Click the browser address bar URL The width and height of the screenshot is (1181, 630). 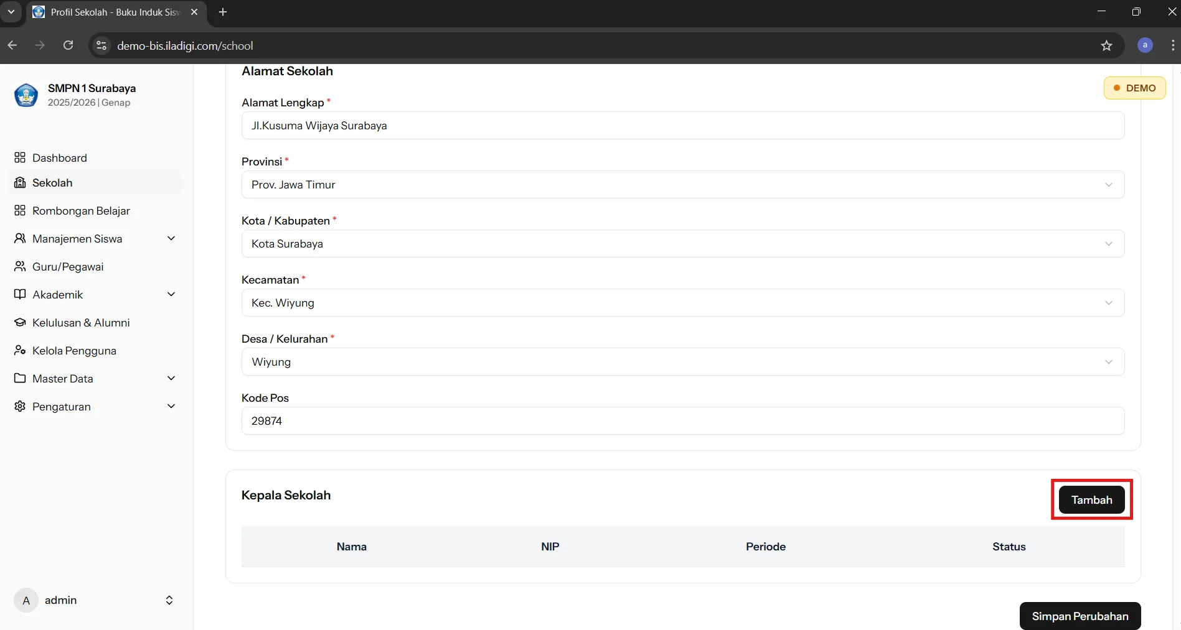[185, 45]
